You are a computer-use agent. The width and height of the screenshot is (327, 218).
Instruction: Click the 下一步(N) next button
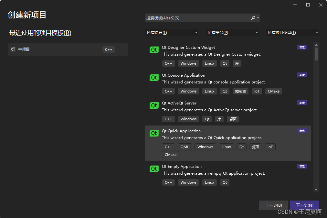tap(305, 205)
